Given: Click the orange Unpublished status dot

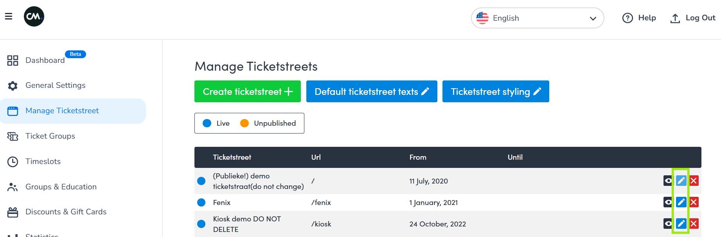Looking at the screenshot, I should click(x=245, y=123).
